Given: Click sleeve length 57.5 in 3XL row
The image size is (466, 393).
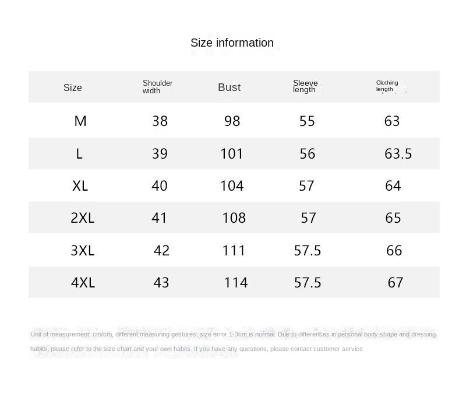Looking at the screenshot, I should 307,250.
